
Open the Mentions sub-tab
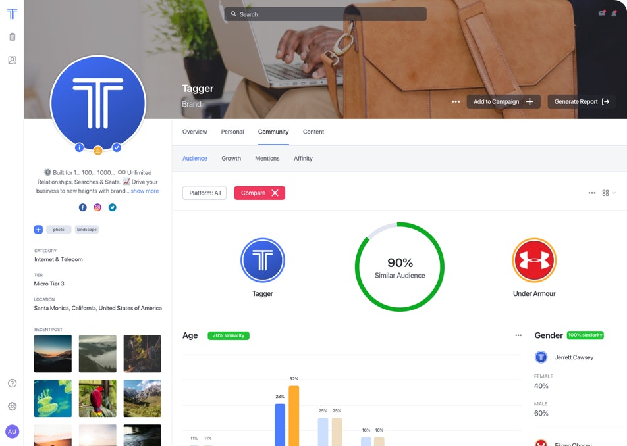[x=267, y=158]
